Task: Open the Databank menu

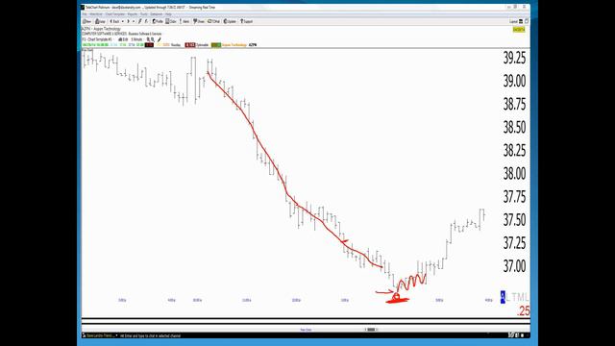Action: [156, 14]
